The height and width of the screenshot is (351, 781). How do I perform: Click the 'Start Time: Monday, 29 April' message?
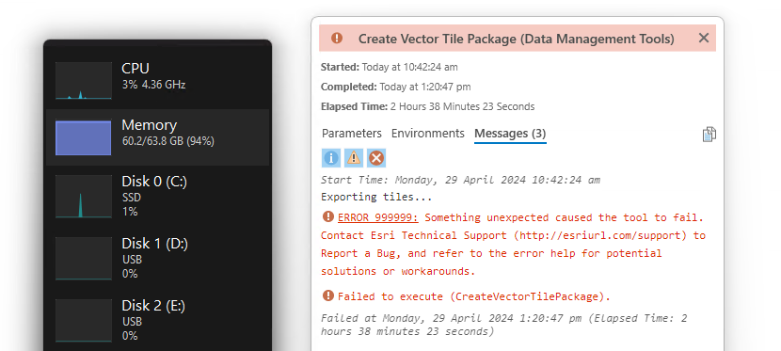point(461,180)
